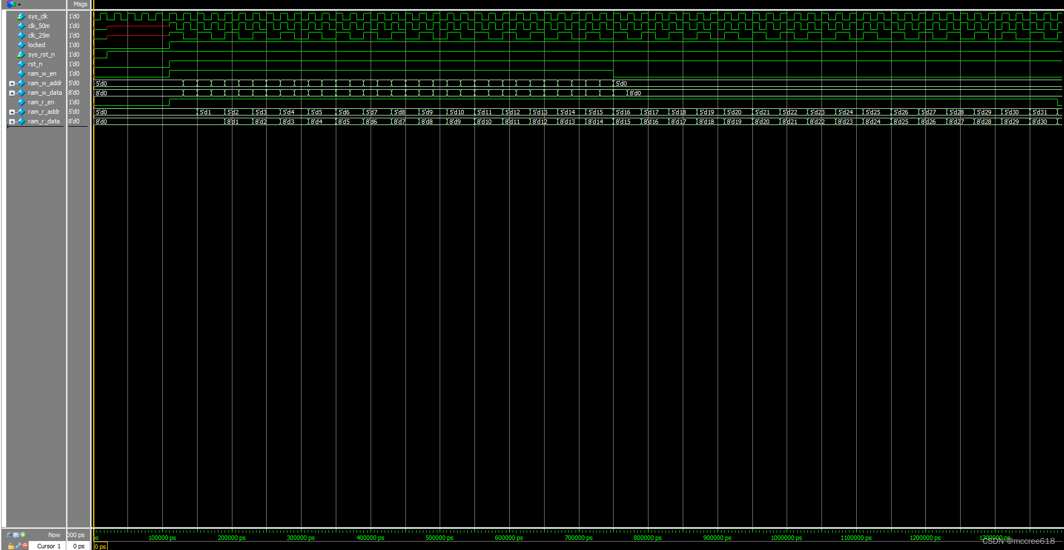The height and width of the screenshot is (550, 1064).
Task: Click the clk_50m signal diamond icon
Action: 21,26
